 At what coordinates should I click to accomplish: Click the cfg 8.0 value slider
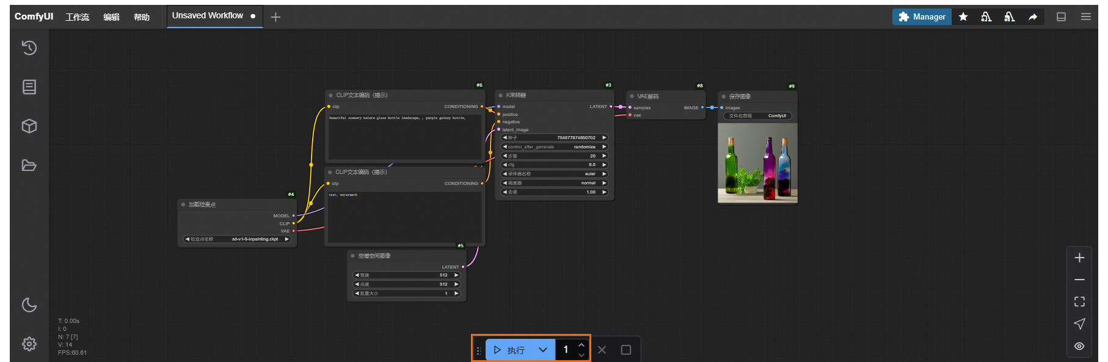pyautogui.click(x=555, y=165)
